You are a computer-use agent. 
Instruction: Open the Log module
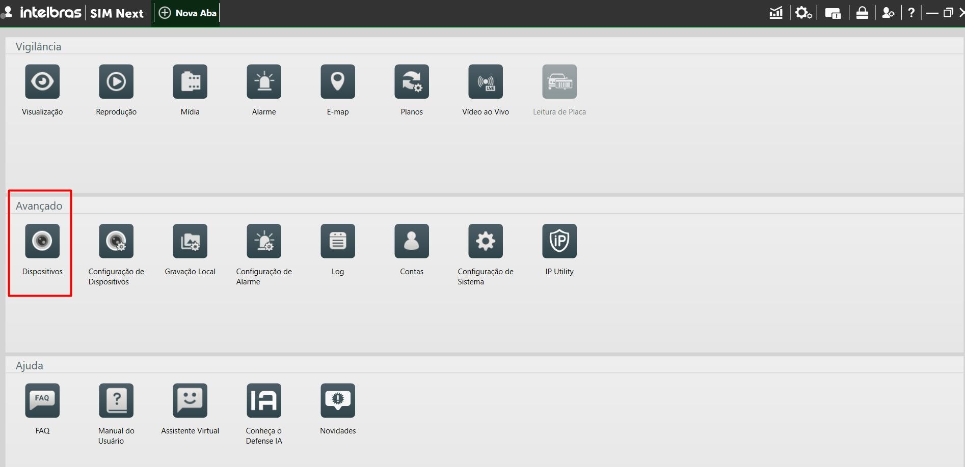click(338, 241)
